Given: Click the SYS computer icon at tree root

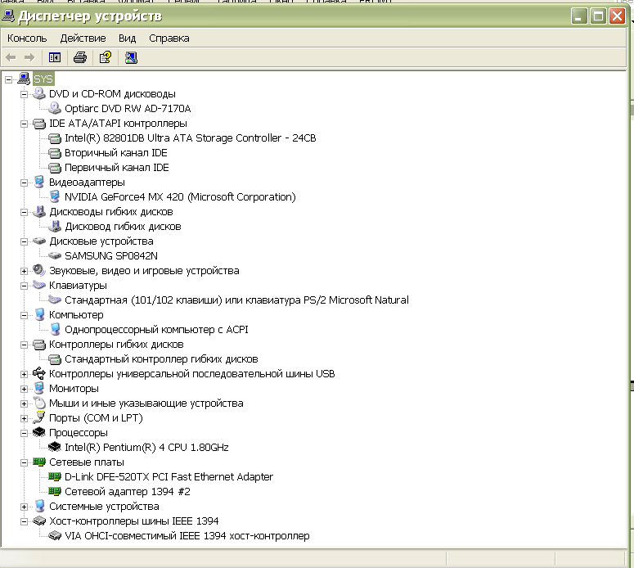Looking at the screenshot, I should (24, 79).
